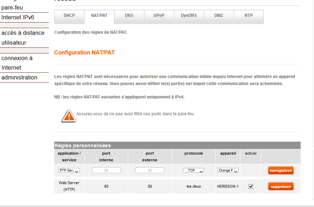
Task: Switch to the DMZ tab
Action: point(219,17)
